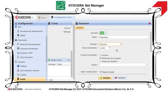Open SNMP settings
The width and height of the screenshot is (168, 94).
[23, 36]
